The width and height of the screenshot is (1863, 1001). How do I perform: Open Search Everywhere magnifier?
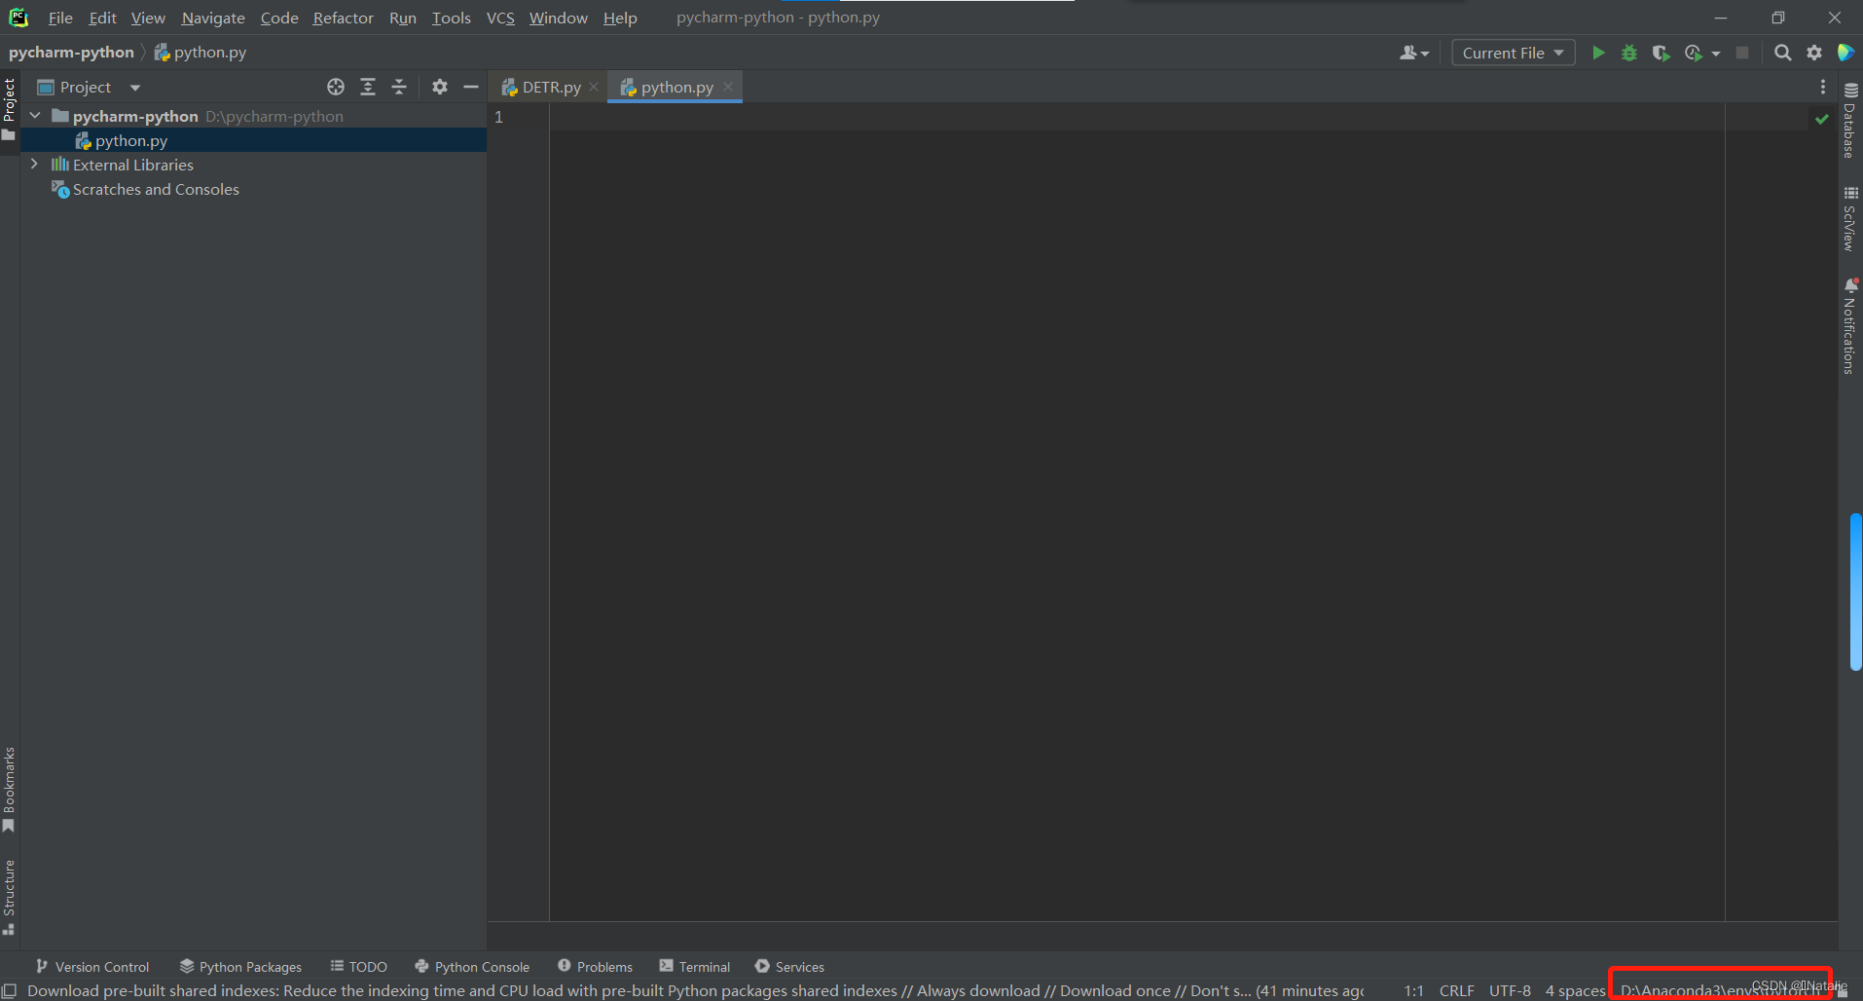(1783, 53)
